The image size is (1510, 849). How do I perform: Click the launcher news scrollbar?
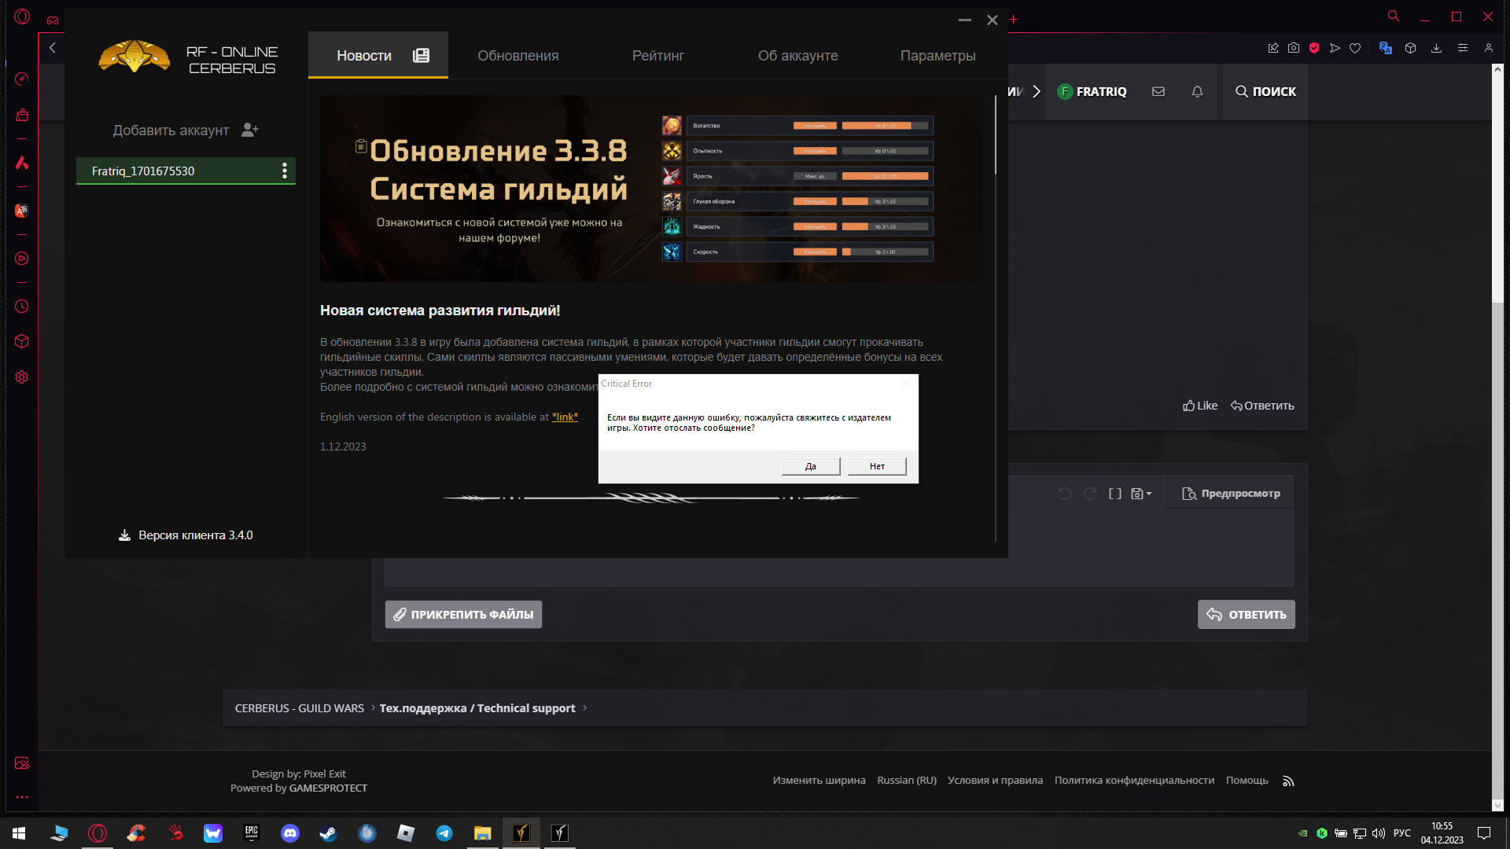[996, 135]
